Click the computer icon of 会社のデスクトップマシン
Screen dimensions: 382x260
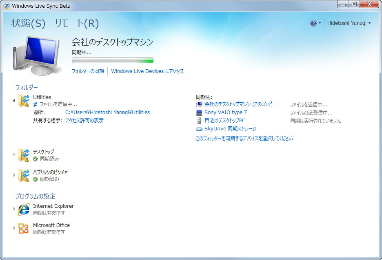point(199,104)
